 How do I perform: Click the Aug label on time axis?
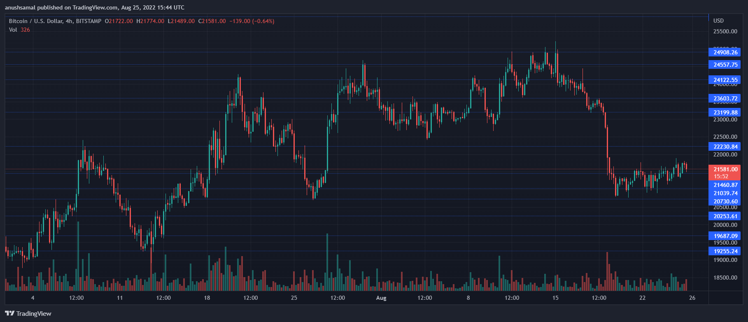coord(381,298)
